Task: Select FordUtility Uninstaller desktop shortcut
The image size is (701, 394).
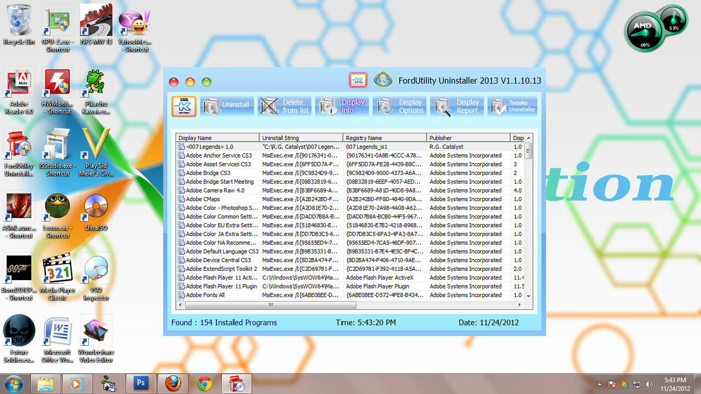Action: [19, 153]
